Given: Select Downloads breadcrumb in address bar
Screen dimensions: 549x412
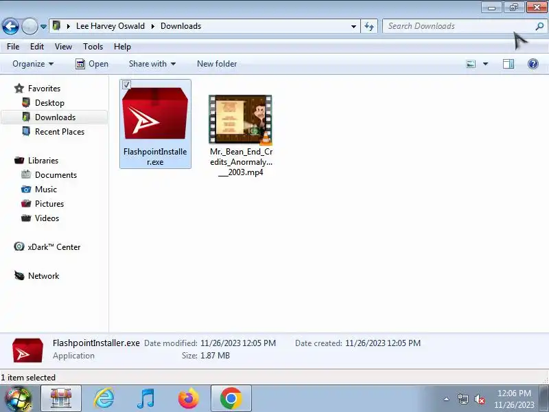Looking at the screenshot, I should [x=180, y=26].
